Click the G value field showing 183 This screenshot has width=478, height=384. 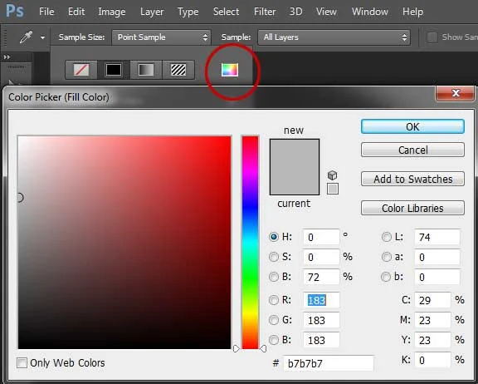pyautogui.click(x=321, y=320)
